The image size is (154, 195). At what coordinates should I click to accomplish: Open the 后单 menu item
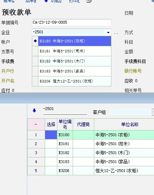pyautogui.click(x=31, y=1)
